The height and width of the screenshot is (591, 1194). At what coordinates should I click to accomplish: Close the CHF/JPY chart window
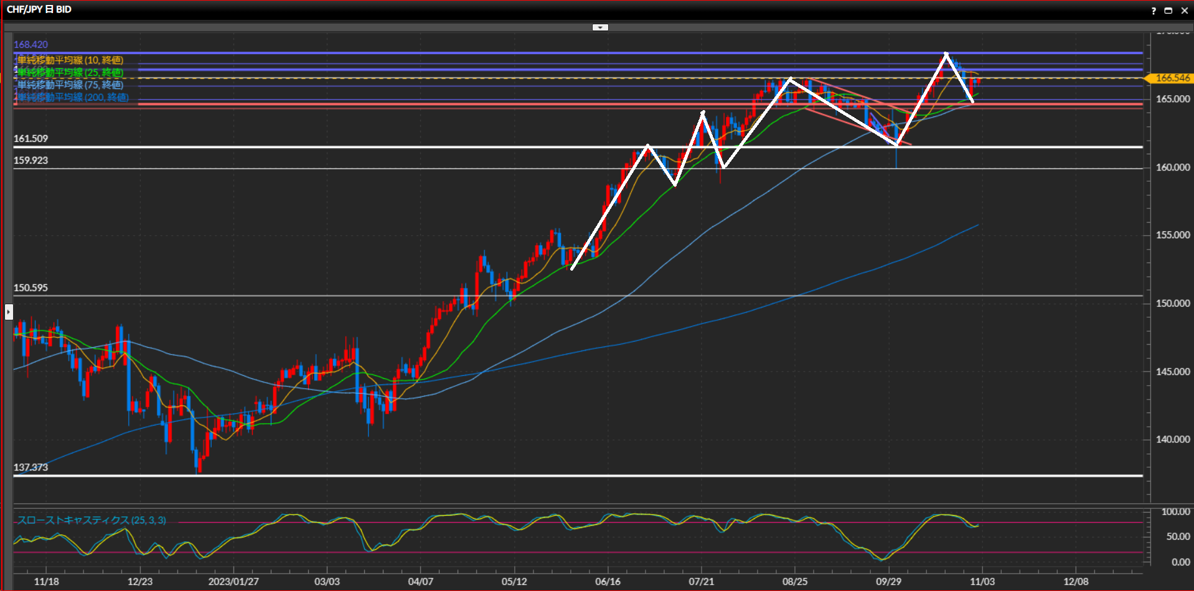pyautogui.click(x=1184, y=11)
